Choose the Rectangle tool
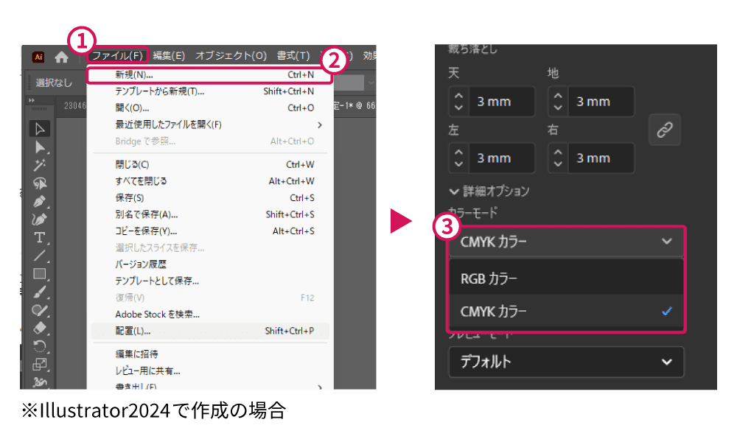 pos(40,274)
